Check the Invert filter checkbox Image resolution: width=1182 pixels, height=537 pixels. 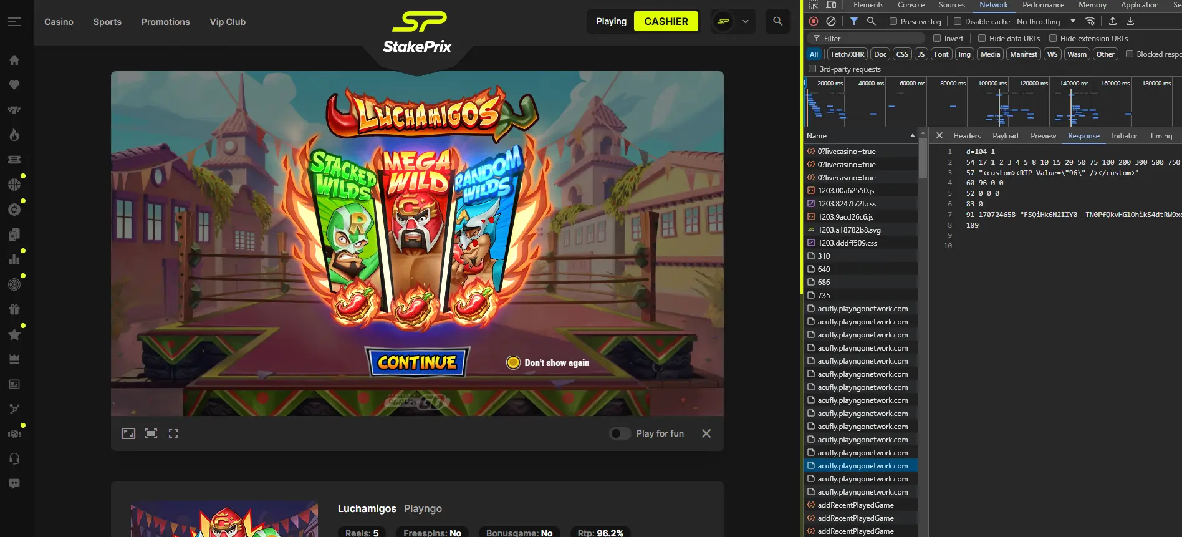coord(937,38)
